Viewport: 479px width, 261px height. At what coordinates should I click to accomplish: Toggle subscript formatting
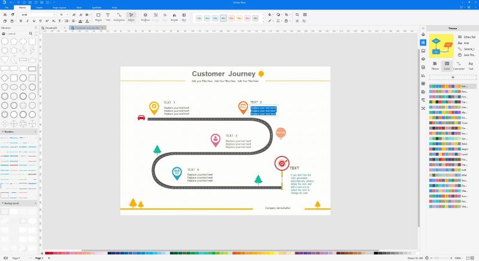click(53, 21)
